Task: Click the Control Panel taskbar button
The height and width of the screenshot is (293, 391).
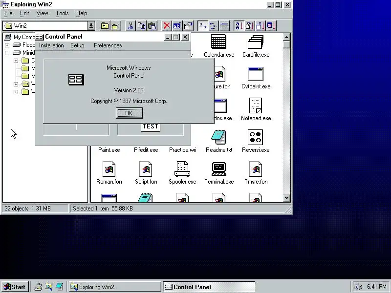Action: 209,287
